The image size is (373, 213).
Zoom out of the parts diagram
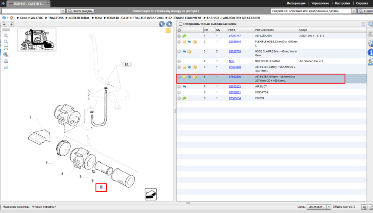[x=6, y=42]
